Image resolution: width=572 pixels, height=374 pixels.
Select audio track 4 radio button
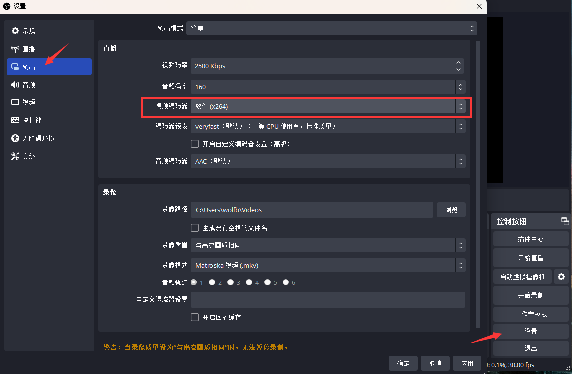click(249, 282)
